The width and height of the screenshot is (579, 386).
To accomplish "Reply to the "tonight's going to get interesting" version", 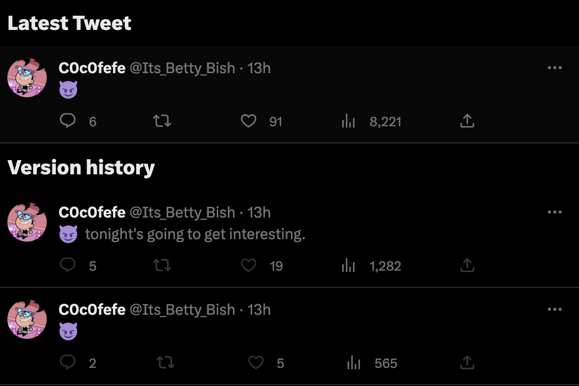I will point(67,265).
